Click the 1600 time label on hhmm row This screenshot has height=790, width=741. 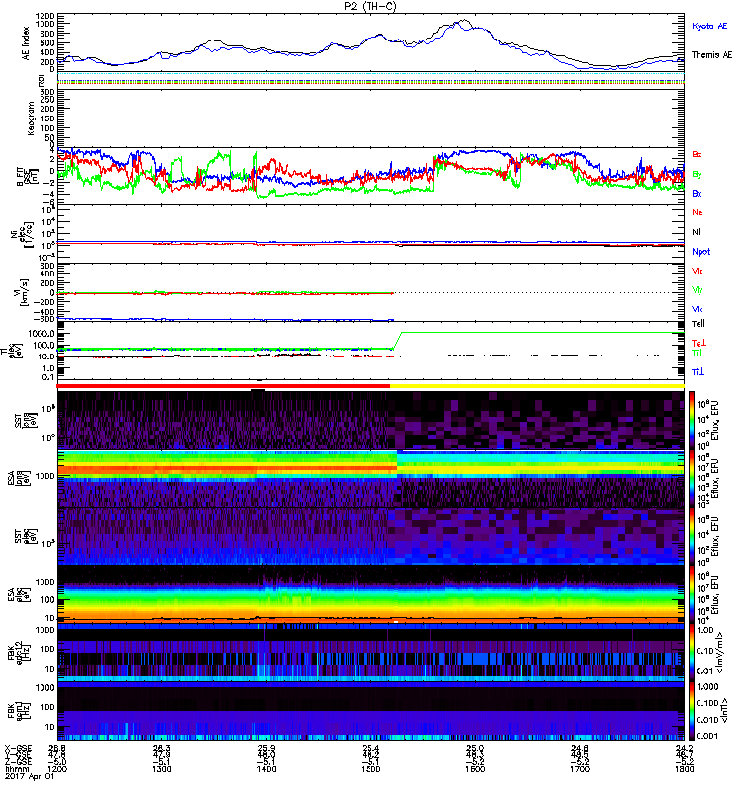tap(475, 769)
